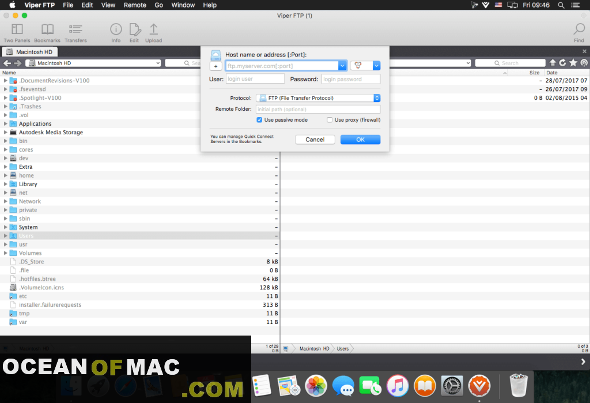The image size is (590, 403).
Task: Click the Upload toolbar icon
Action: [x=153, y=29]
